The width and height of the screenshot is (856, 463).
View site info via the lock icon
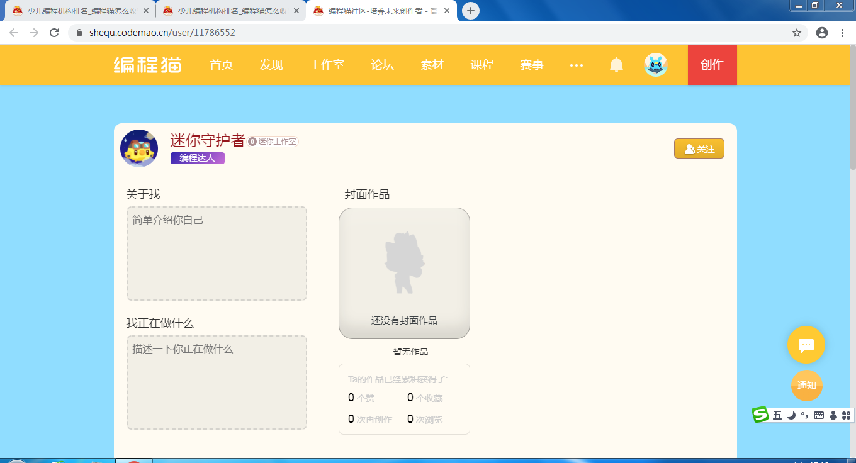point(79,33)
